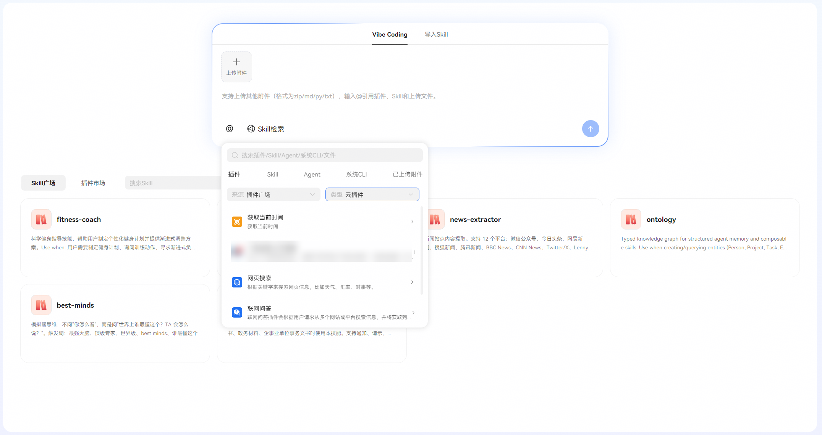
Task: Send the message with the arrow button
Action: 590,129
